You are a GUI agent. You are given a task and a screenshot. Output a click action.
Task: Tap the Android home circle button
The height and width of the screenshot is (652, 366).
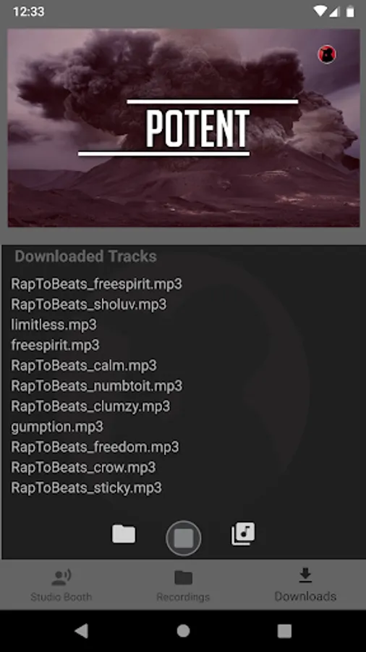click(x=183, y=631)
